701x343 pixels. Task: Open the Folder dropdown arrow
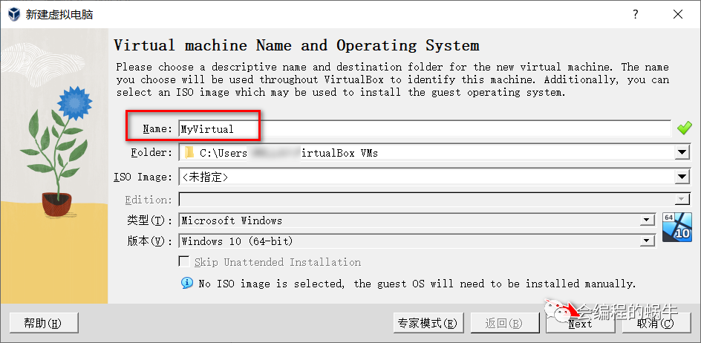[x=682, y=153]
